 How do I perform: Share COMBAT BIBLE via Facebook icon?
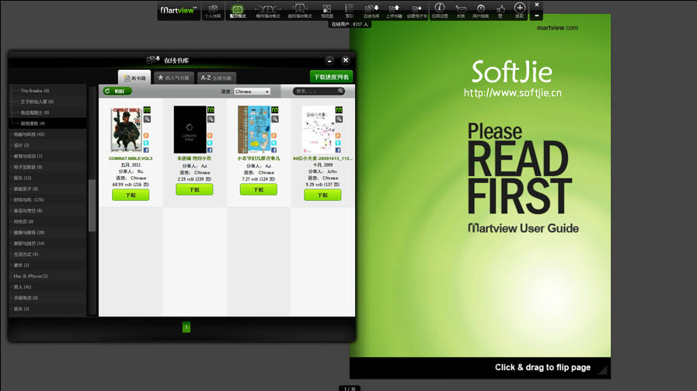(x=146, y=150)
